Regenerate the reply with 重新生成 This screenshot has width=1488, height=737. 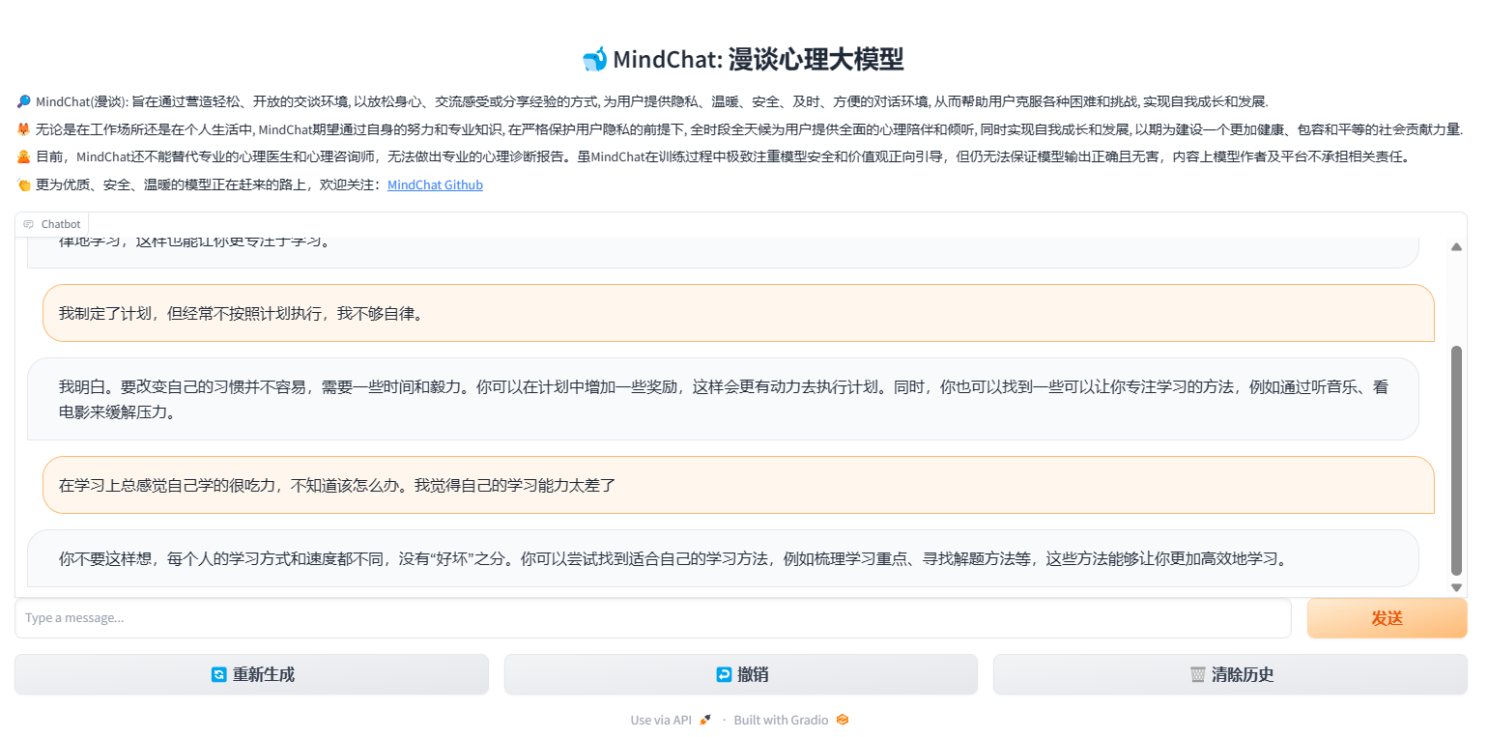pyautogui.click(x=251, y=674)
